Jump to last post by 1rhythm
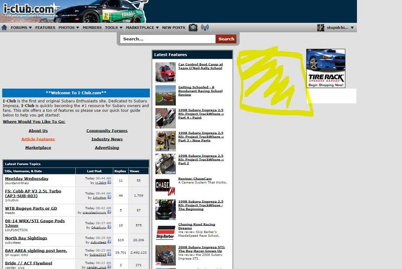The width and height of the screenshot is (402, 269). click(109, 197)
